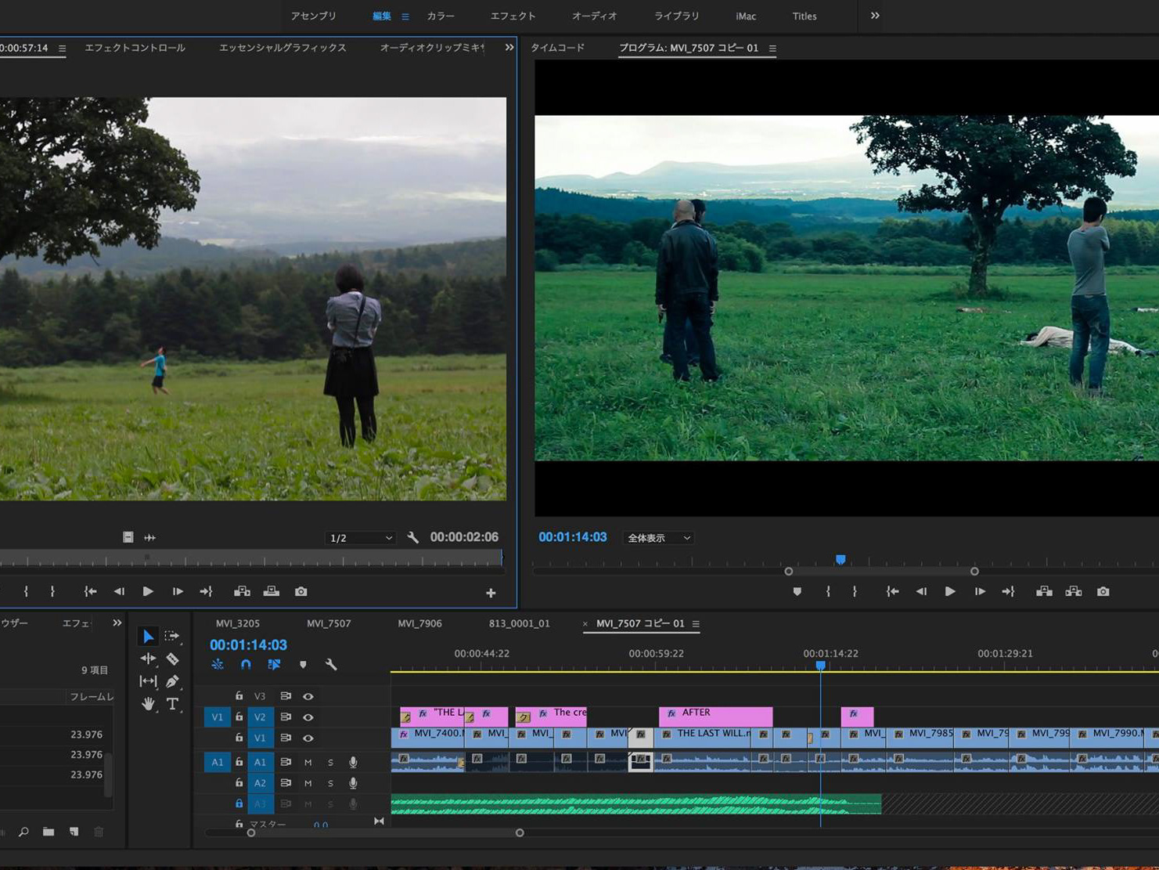Expand Project panel tabs overflow chevron
Screen dimensions: 1159x870
(x=117, y=623)
